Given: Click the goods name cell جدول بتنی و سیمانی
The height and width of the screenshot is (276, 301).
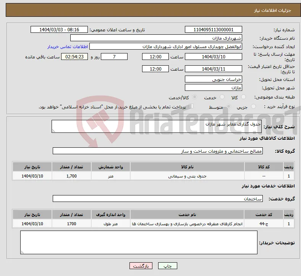Looking at the screenshot, I should (x=187, y=176).
